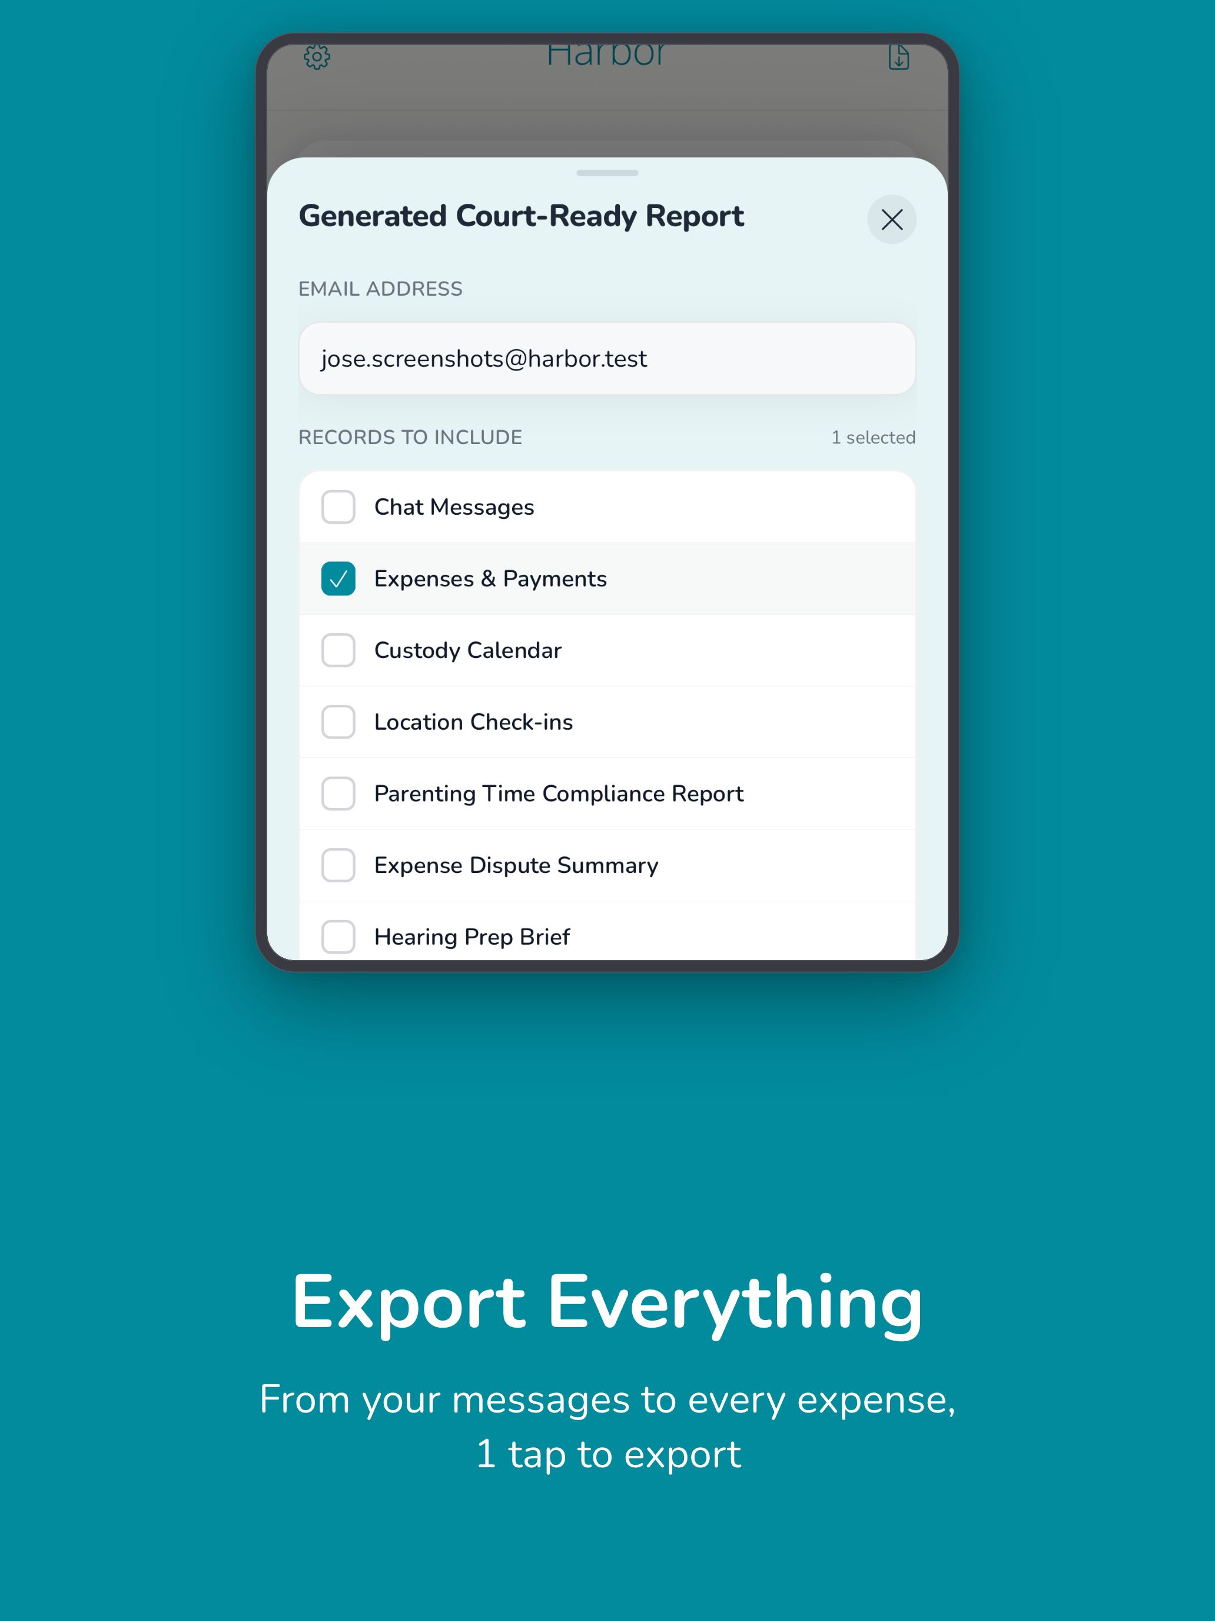Click the RECORDS TO INCLUDE heading
The image size is (1215, 1621).
pyautogui.click(x=410, y=438)
